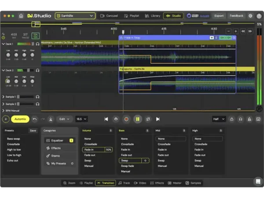
Task: Toggle loop playback
Action: [148, 119]
